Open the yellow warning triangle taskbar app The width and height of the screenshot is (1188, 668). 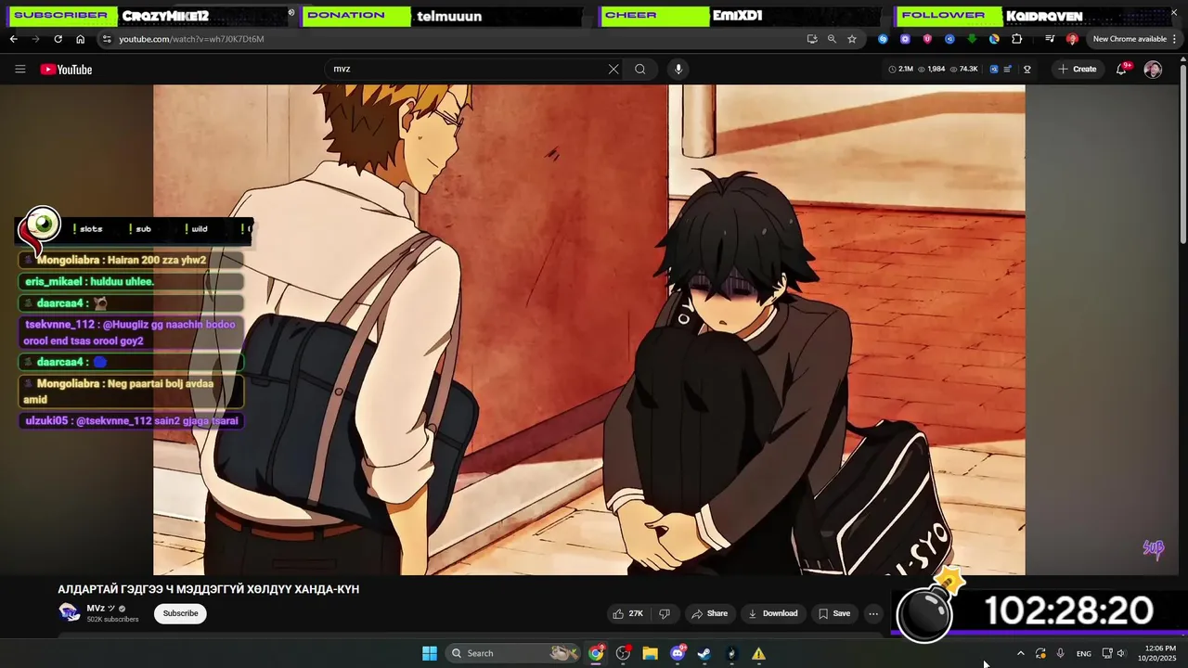pos(758,653)
